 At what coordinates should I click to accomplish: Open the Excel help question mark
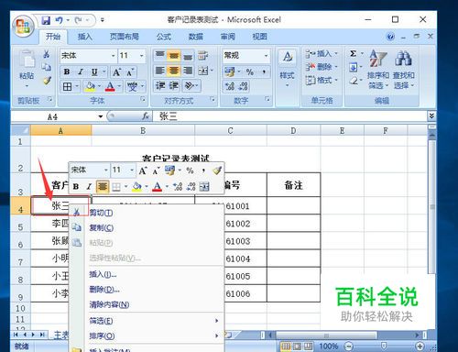[390, 37]
